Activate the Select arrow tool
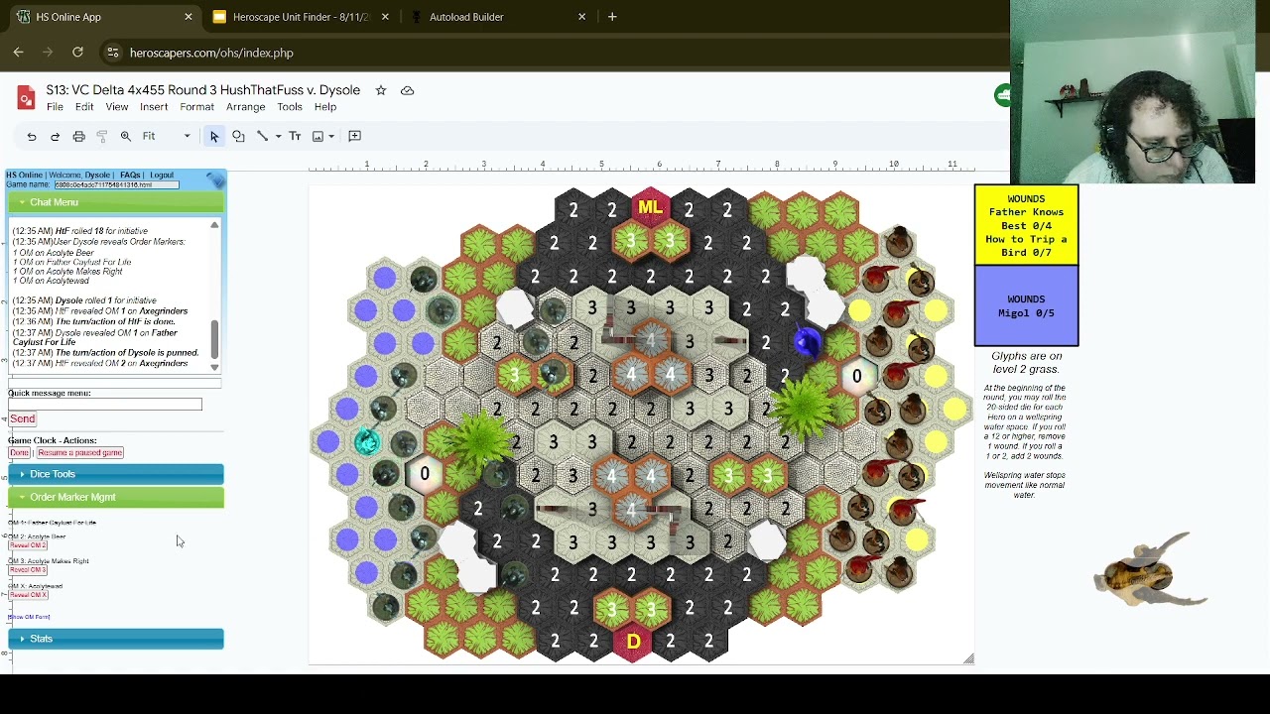The height and width of the screenshot is (714, 1270). click(x=214, y=136)
